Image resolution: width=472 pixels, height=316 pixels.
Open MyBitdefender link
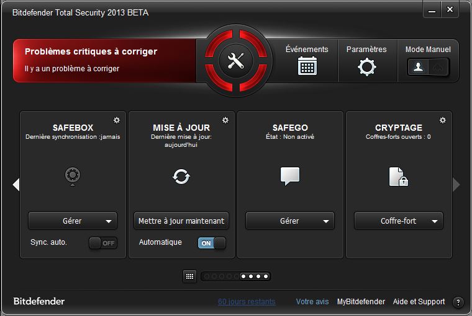[361, 302]
